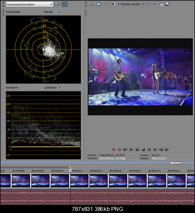Open video scopes settings button
Image resolution: width=195 pixels, height=213 pixels.
coord(57,4)
